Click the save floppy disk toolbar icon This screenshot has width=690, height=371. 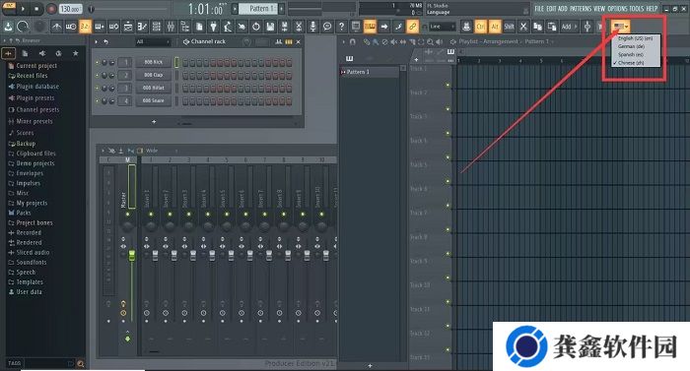point(270,27)
